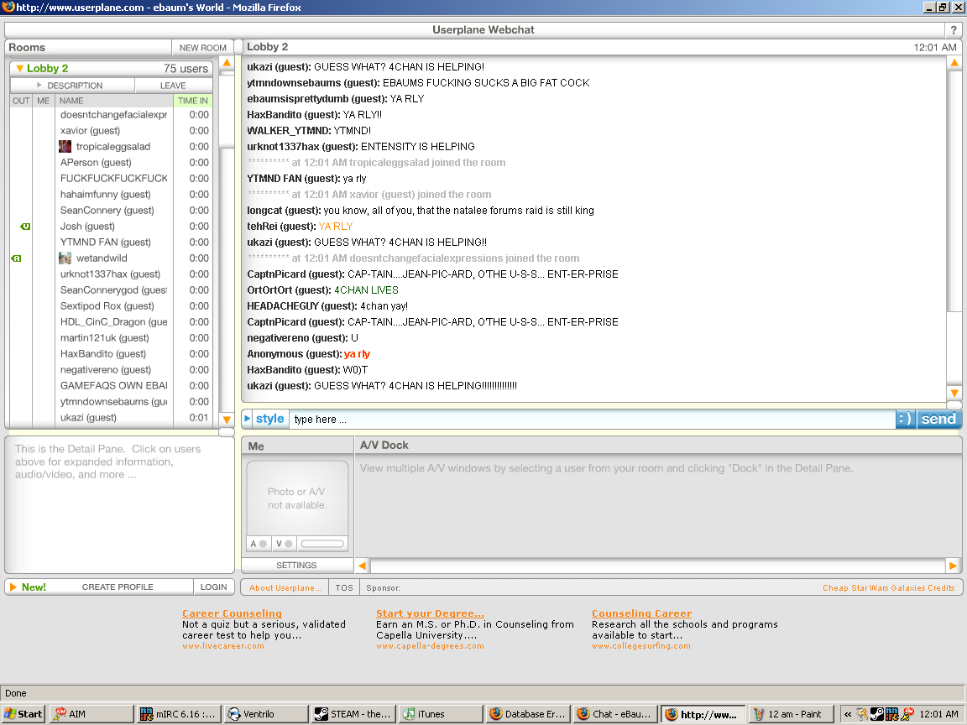Click the green A icon beside wetandwild

[16, 258]
